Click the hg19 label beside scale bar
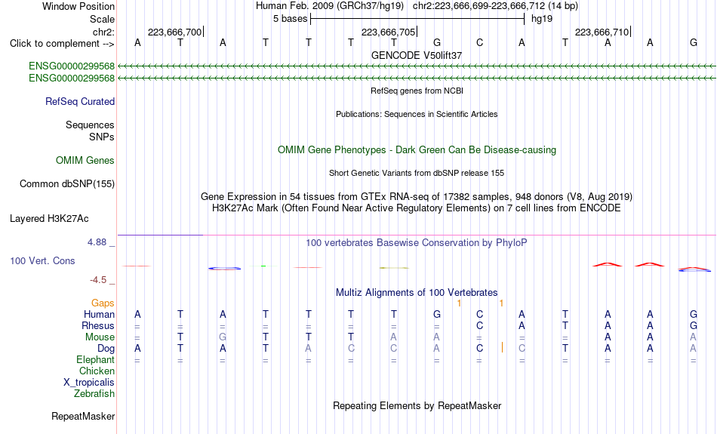The height and width of the screenshot is (434, 717). 542,19
